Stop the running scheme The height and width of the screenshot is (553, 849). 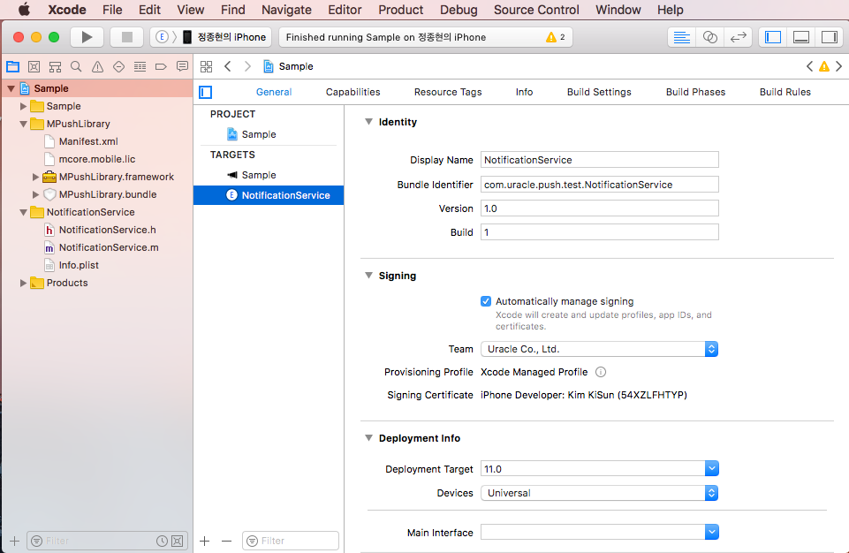click(126, 37)
